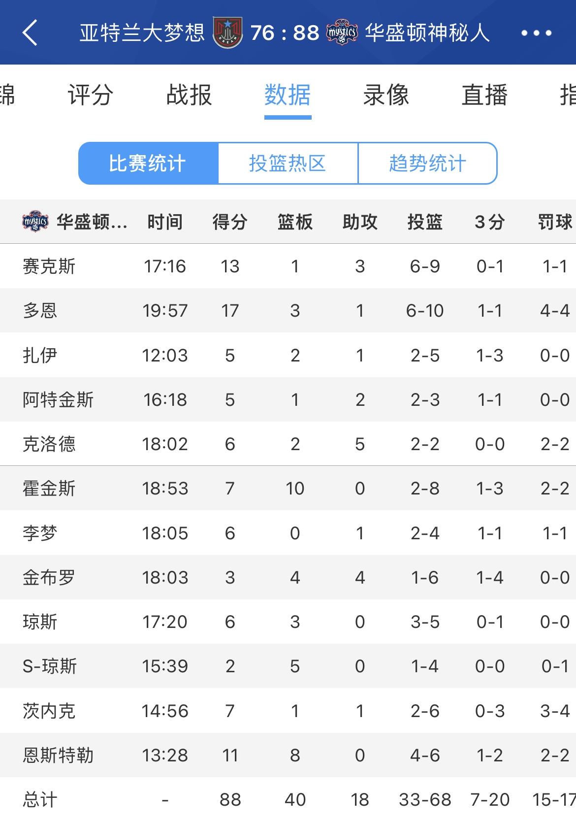
Task: Tap player 霍金斯's name
Action: [x=49, y=489]
